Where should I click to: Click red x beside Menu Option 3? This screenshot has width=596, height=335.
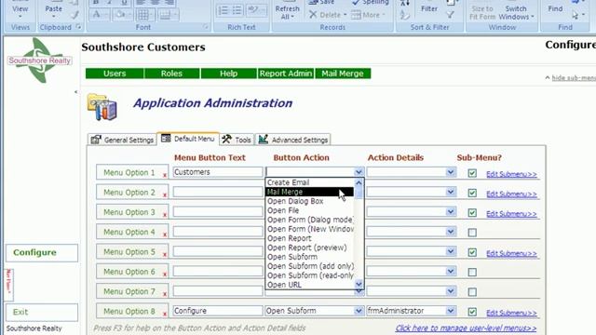click(x=165, y=215)
